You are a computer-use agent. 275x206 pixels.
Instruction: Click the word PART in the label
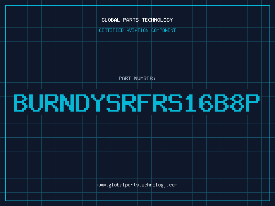125,78
